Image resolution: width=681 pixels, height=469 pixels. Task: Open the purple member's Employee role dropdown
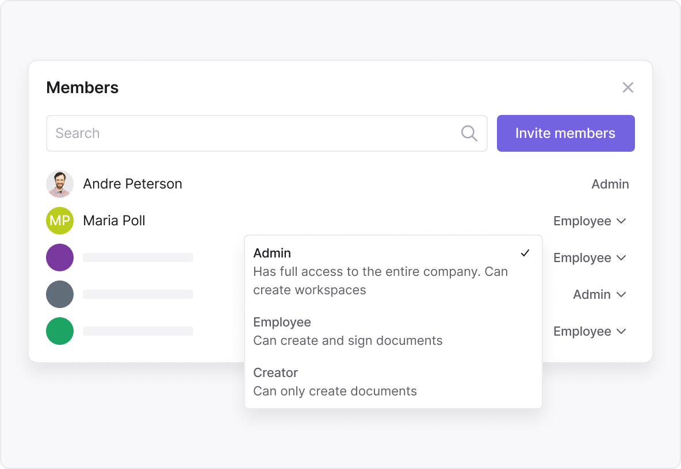590,257
